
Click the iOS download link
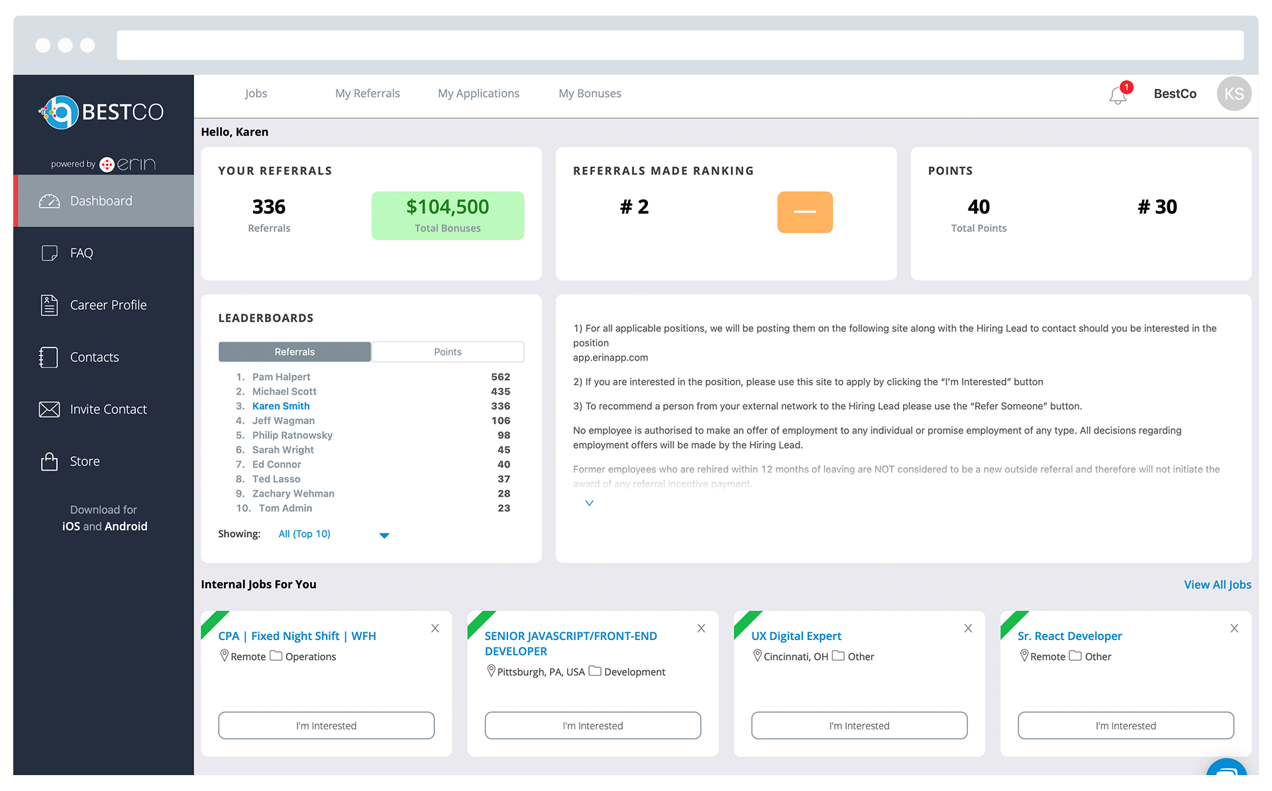tap(71, 526)
